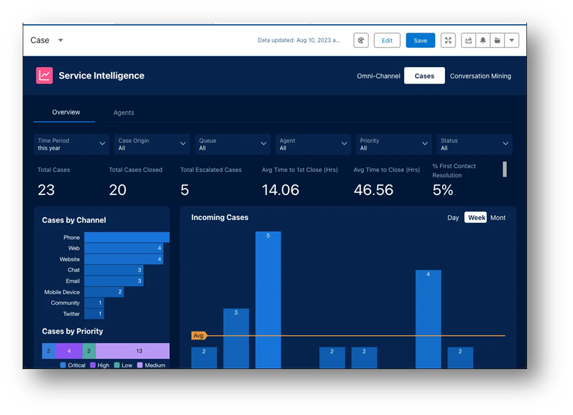This screenshot has width=573, height=415.
Task: Open the Time Period filter dropdown
Action: tap(71, 144)
